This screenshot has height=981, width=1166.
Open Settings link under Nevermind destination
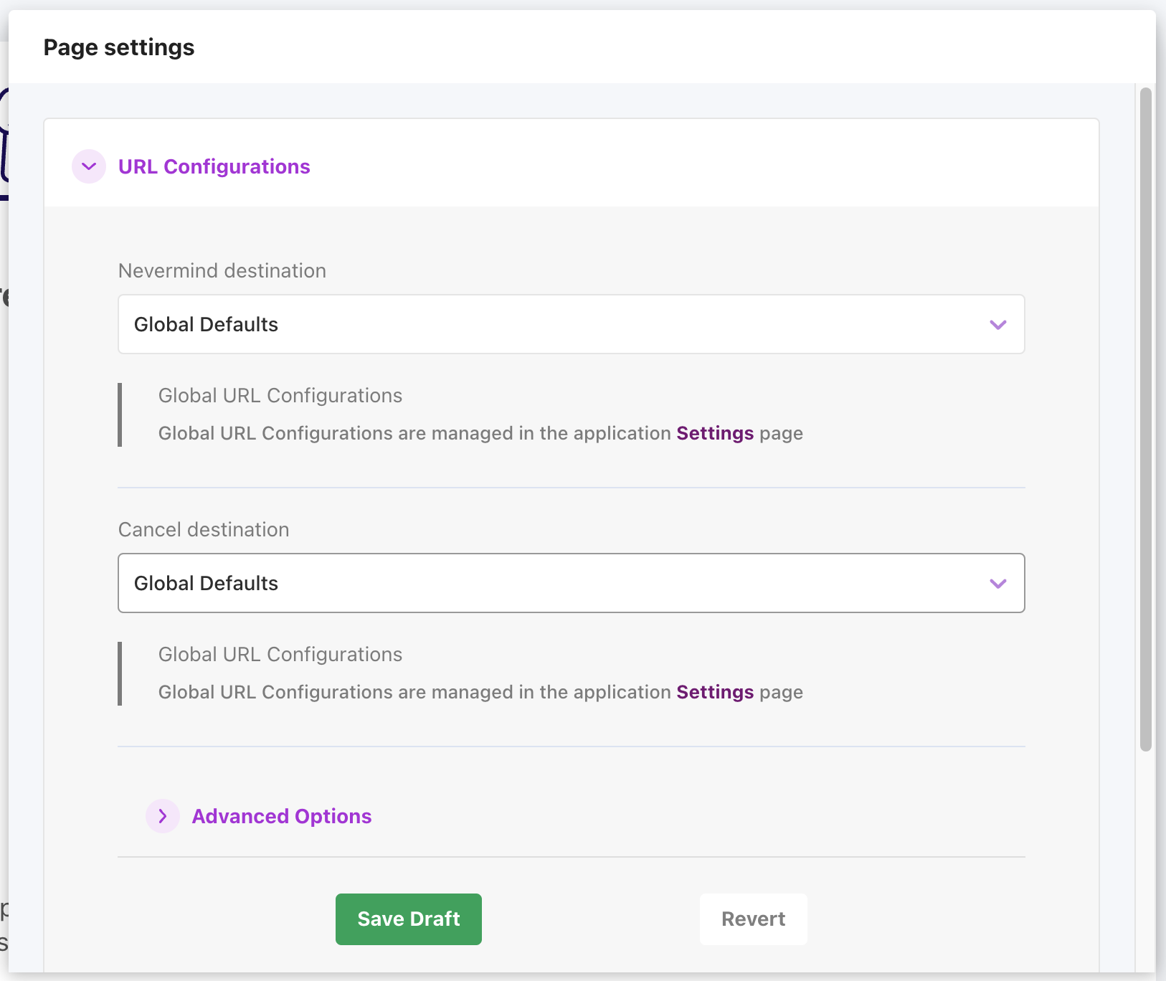click(x=714, y=433)
